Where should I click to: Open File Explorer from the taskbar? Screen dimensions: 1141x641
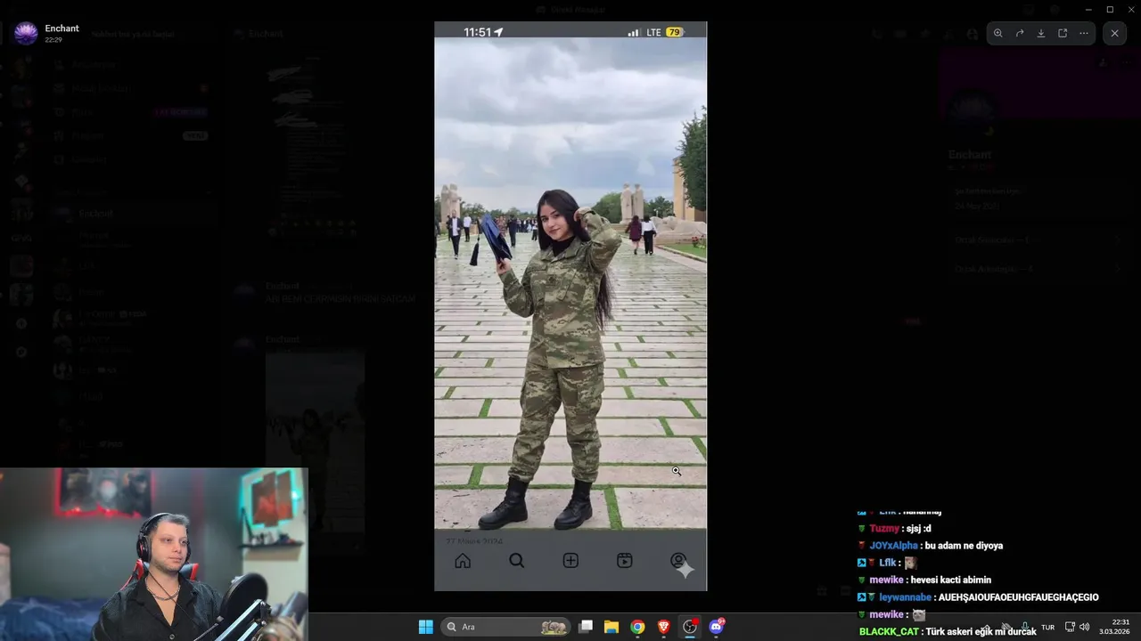coord(612,627)
